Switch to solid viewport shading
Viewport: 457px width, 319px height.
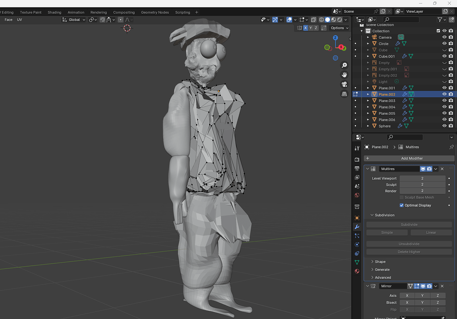coord(327,20)
